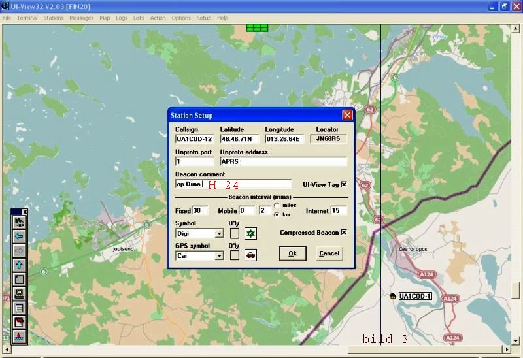Click the horizontal scrollbar left arrow
The height and width of the screenshot is (358, 523).
pos(7,350)
